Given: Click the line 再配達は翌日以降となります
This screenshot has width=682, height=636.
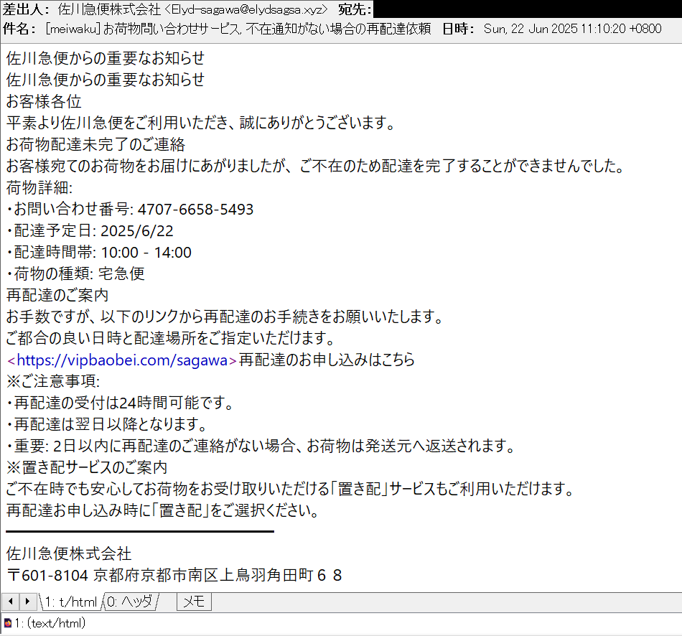Looking at the screenshot, I should [x=107, y=424].
